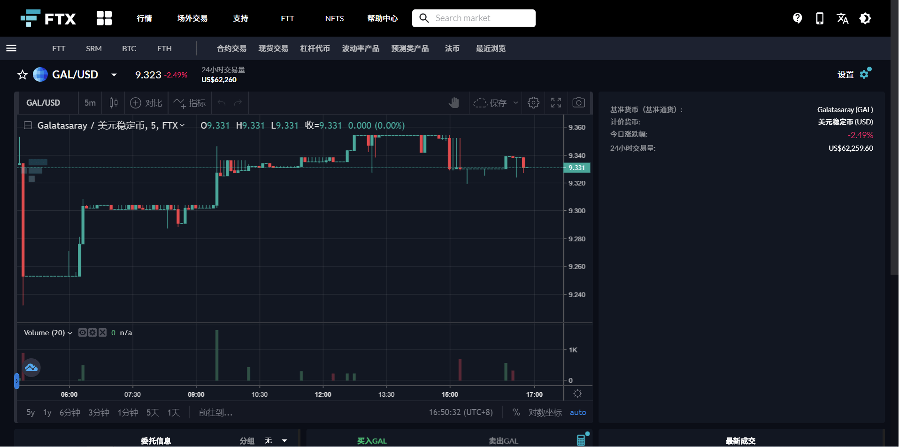This screenshot has height=447, width=899.
Task: Open the 支持 support menu
Action: point(240,18)
